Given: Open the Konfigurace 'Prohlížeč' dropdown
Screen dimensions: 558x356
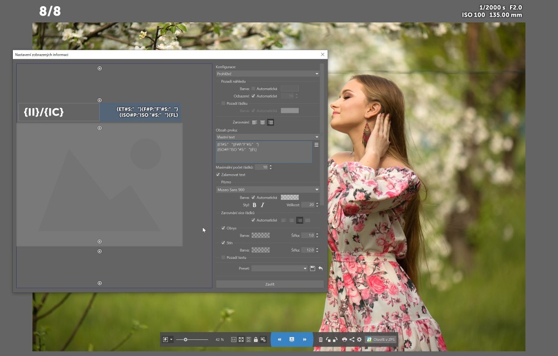Looking at the screenshot, I should (x=268, y=74).
